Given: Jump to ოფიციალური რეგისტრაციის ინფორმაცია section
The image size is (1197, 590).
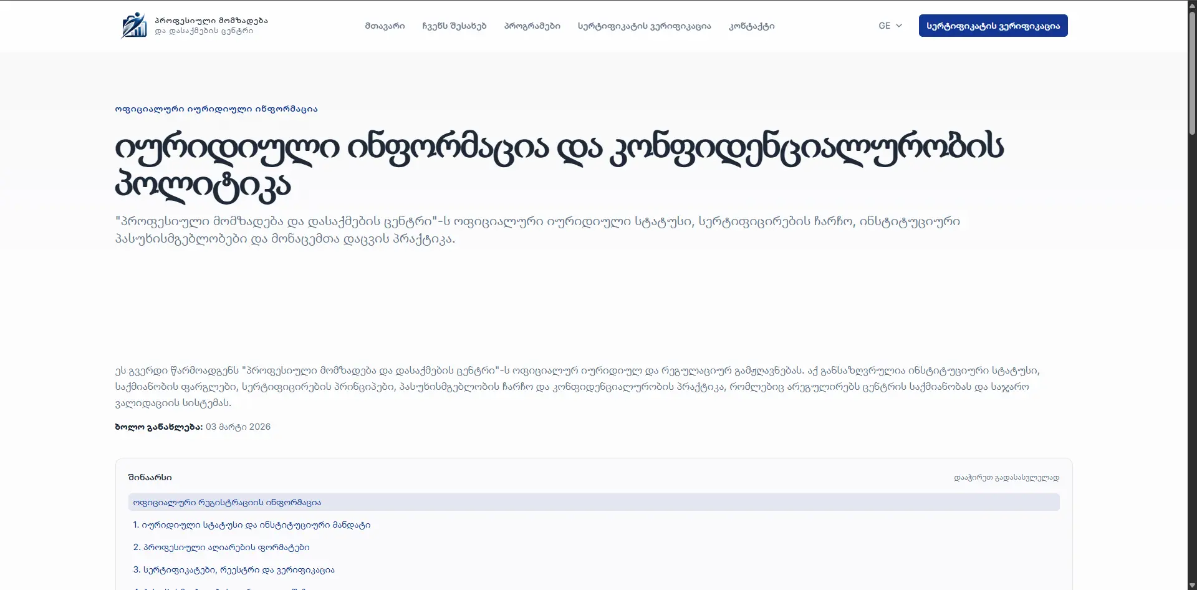Looking at the screenshot, I should 594,502.
